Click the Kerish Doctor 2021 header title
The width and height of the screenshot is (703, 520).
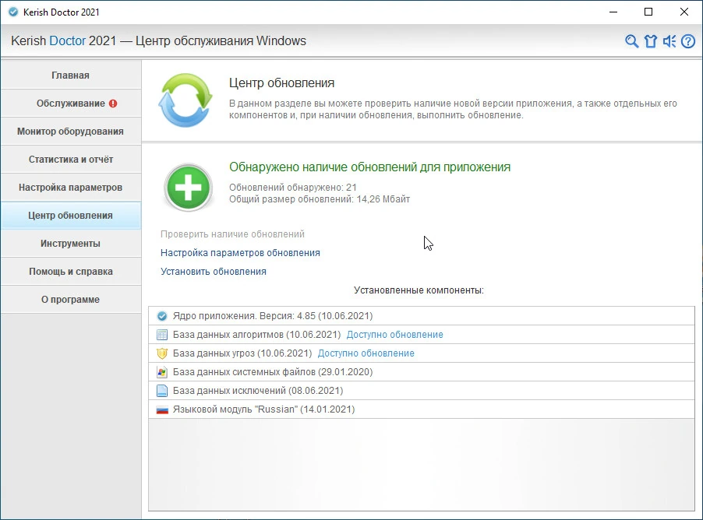[159, 40]
